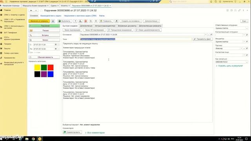Open the Еще menu
This screenshot has width=251, height=141.
coord(244,21)
